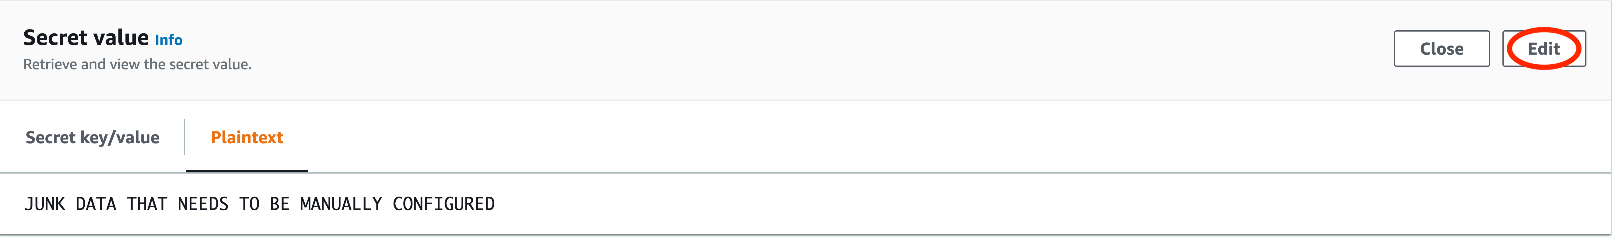Close the Secret value panel

coord(1442,49)
